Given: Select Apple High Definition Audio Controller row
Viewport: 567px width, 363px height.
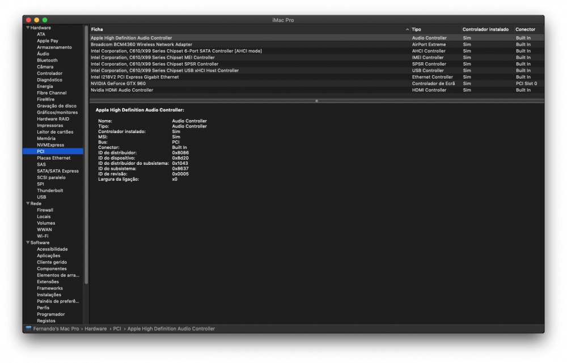Looking at the screenshot, I should point(316,37).
